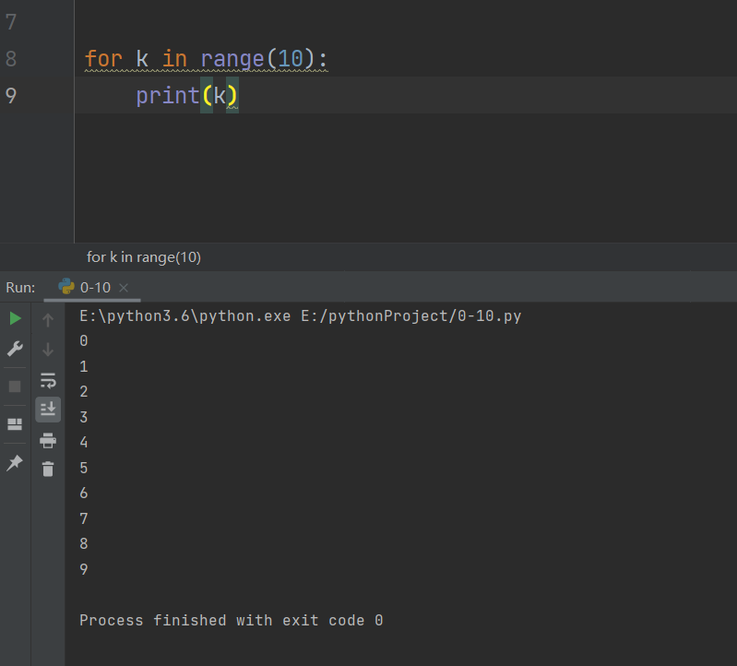Pin the Run tab with pin icon
Screen dimensions: 737x666
15,463
